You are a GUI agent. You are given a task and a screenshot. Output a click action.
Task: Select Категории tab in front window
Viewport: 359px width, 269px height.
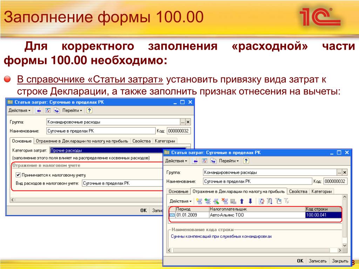click(x=321, y=192)
